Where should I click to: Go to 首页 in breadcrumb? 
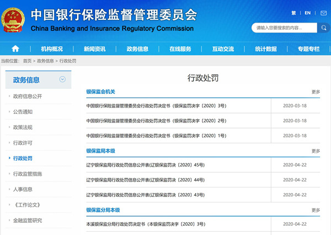(27, 61)
